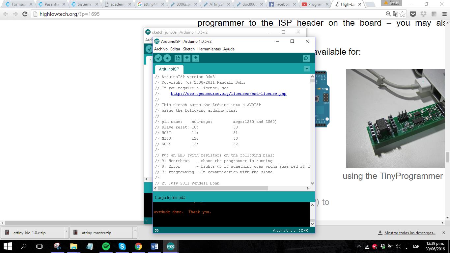Image resolution: width=450 pixels, height=253 pixels.
Task: Click the jerssy Chrome profile button
Action: click(391, 3)
